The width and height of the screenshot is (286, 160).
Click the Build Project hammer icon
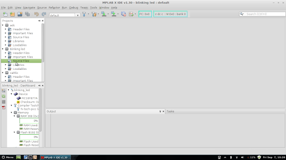84,14
